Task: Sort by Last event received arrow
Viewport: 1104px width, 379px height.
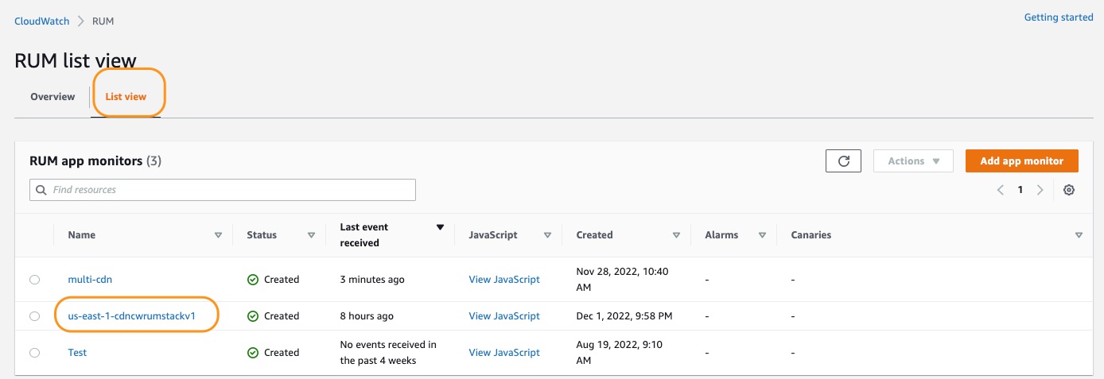Action: click(x=440, y=228)
